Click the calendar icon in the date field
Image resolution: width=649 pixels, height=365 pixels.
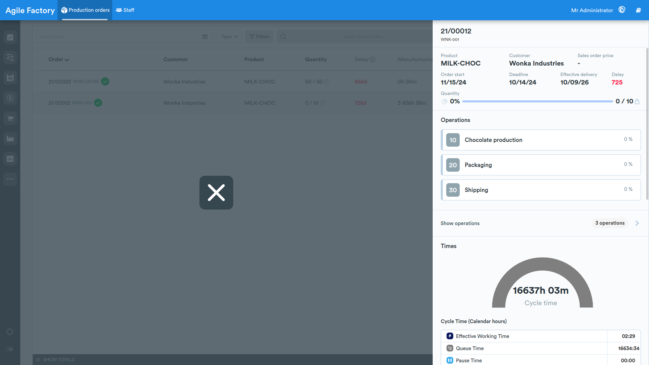pyautogui.click(x=205, y=37)
